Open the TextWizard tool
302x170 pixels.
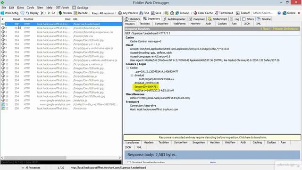coord(224,13)
